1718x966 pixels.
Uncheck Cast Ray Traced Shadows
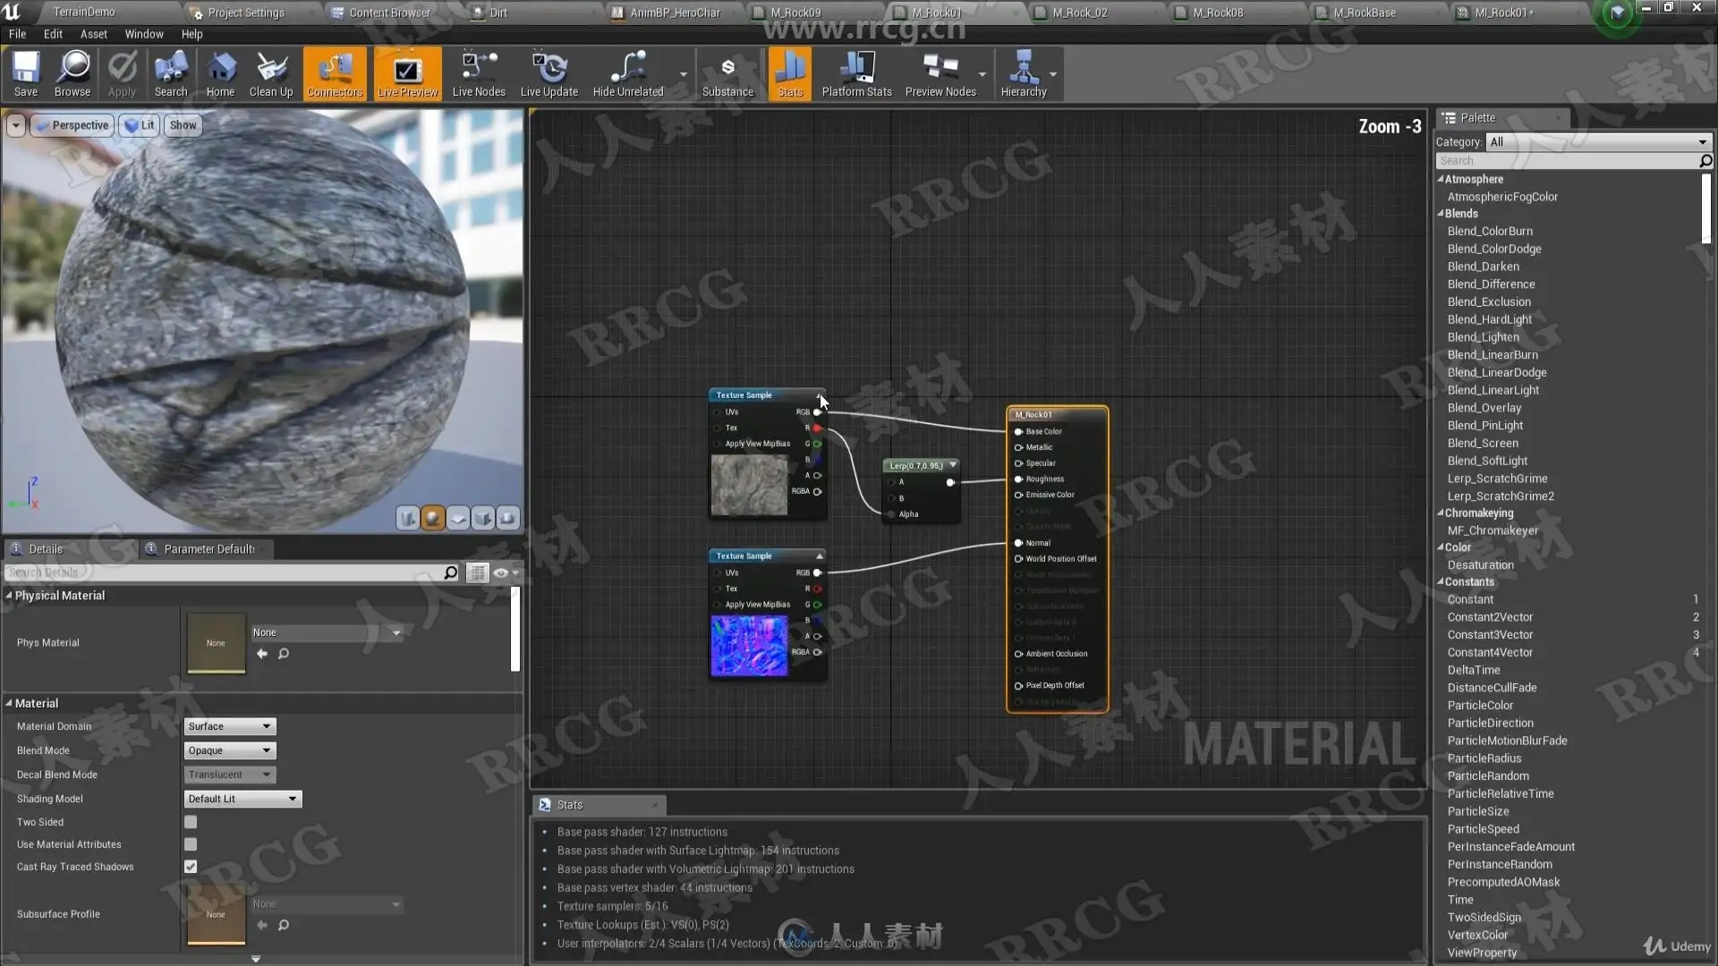point(191,867)
